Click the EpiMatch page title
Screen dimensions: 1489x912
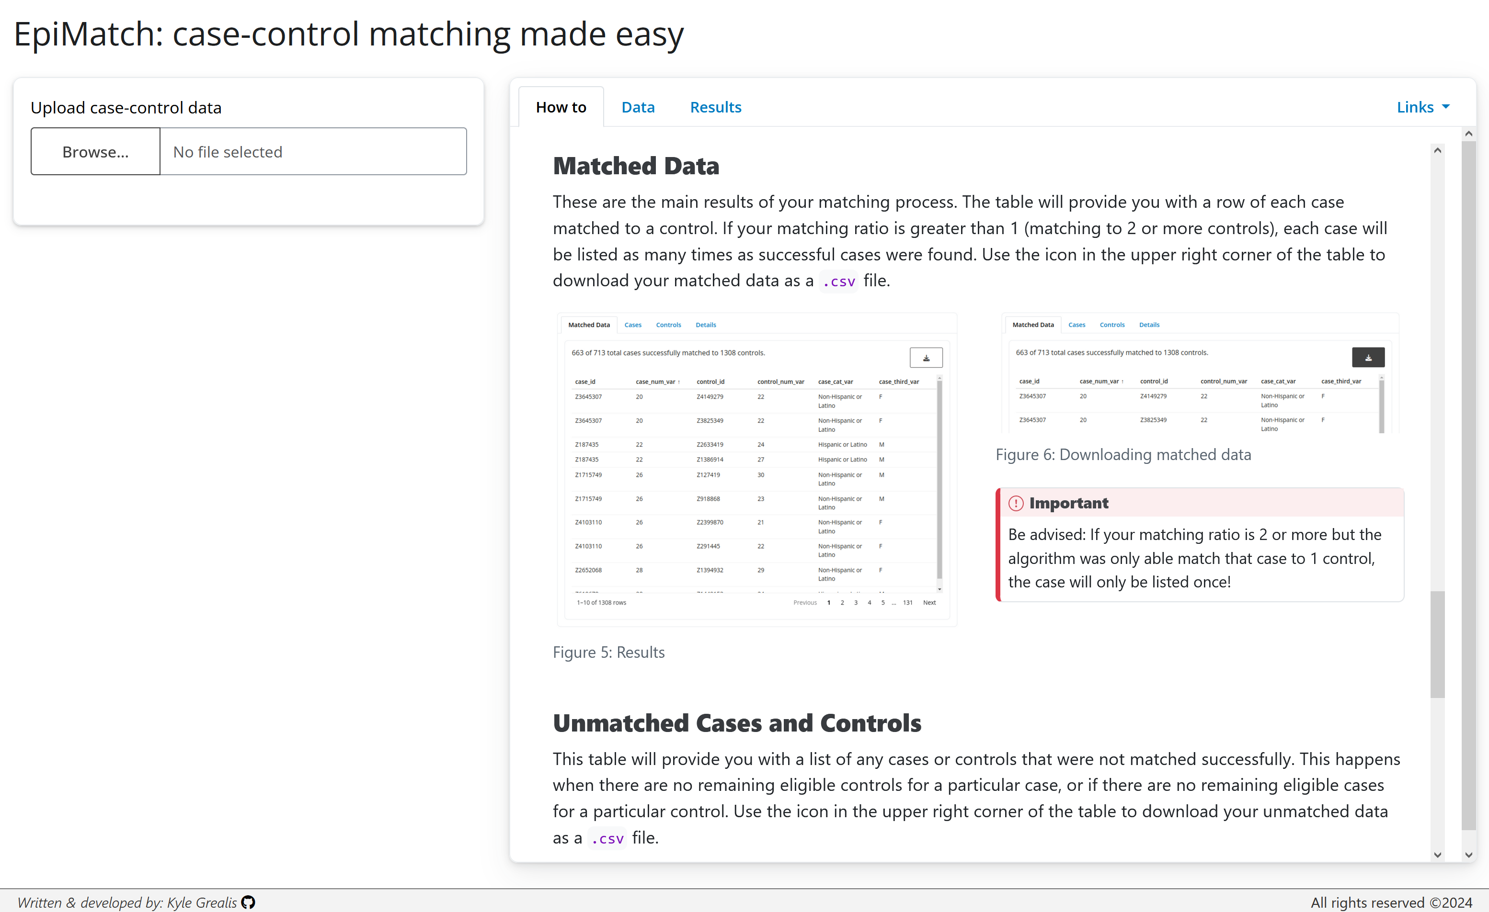349,34
